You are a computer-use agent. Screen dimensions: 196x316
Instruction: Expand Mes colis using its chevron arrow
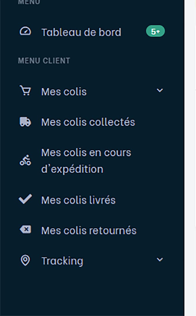[x=160, y=90]
